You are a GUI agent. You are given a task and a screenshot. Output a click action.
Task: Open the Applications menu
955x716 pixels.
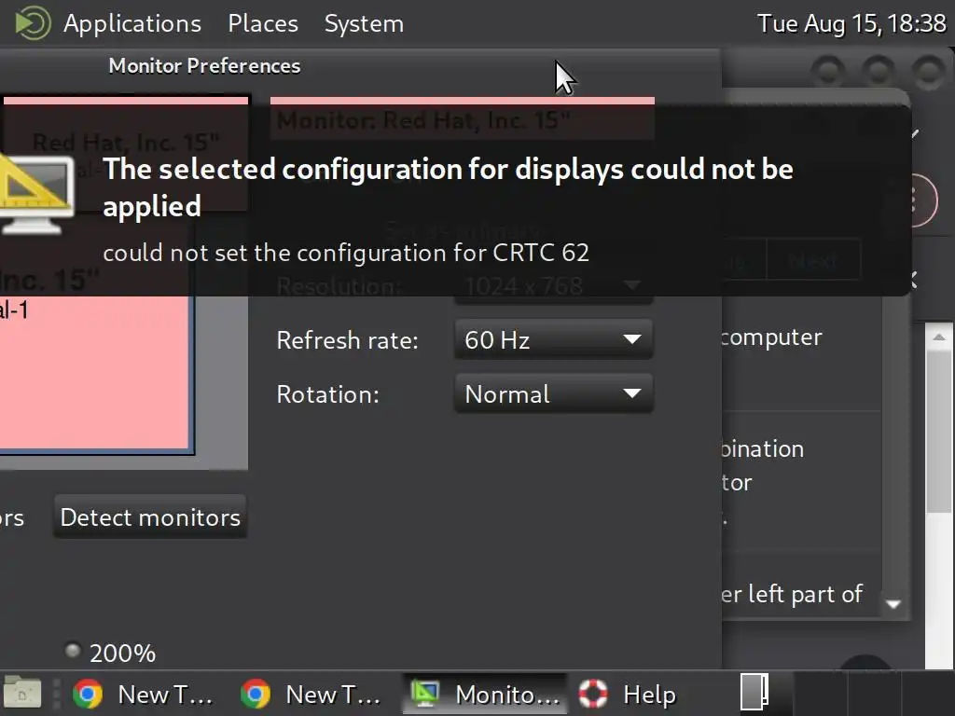[132, 23]
